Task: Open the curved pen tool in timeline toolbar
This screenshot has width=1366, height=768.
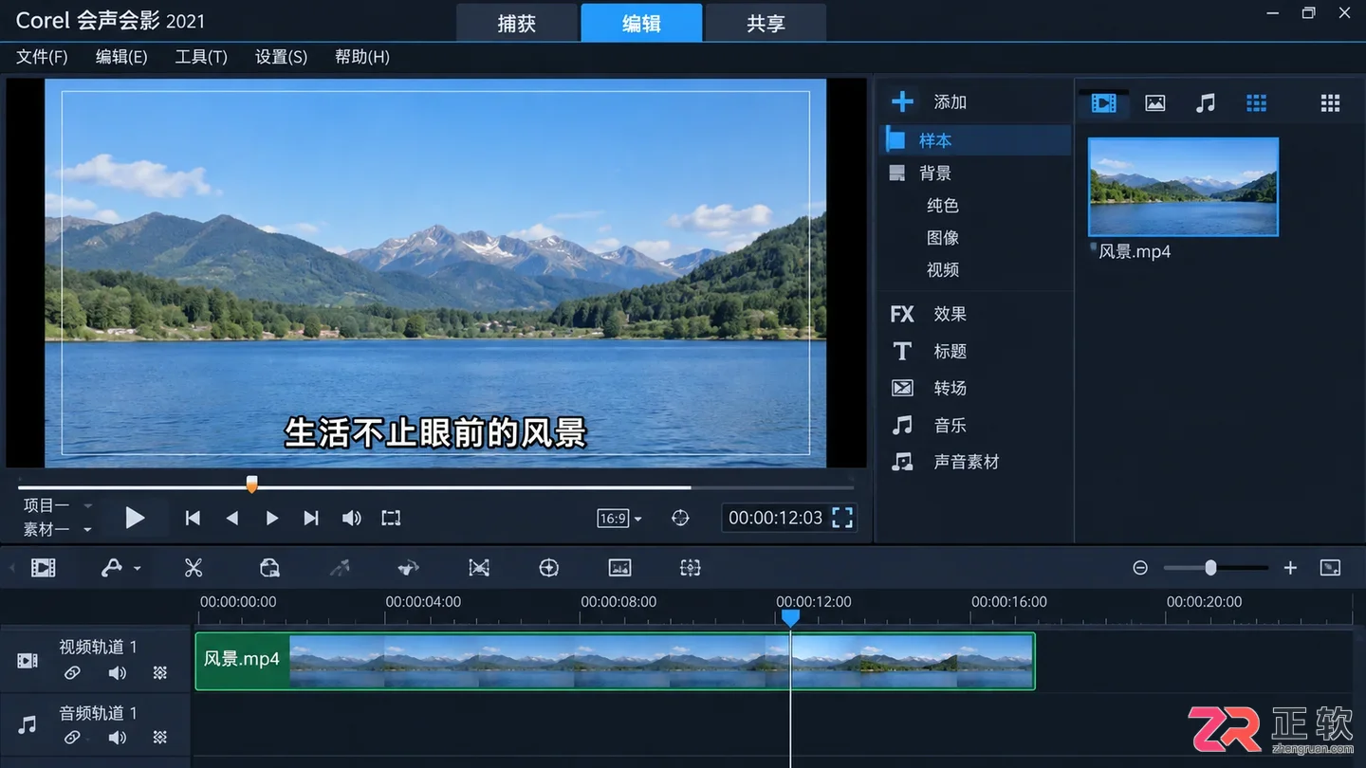Action: 112,568
